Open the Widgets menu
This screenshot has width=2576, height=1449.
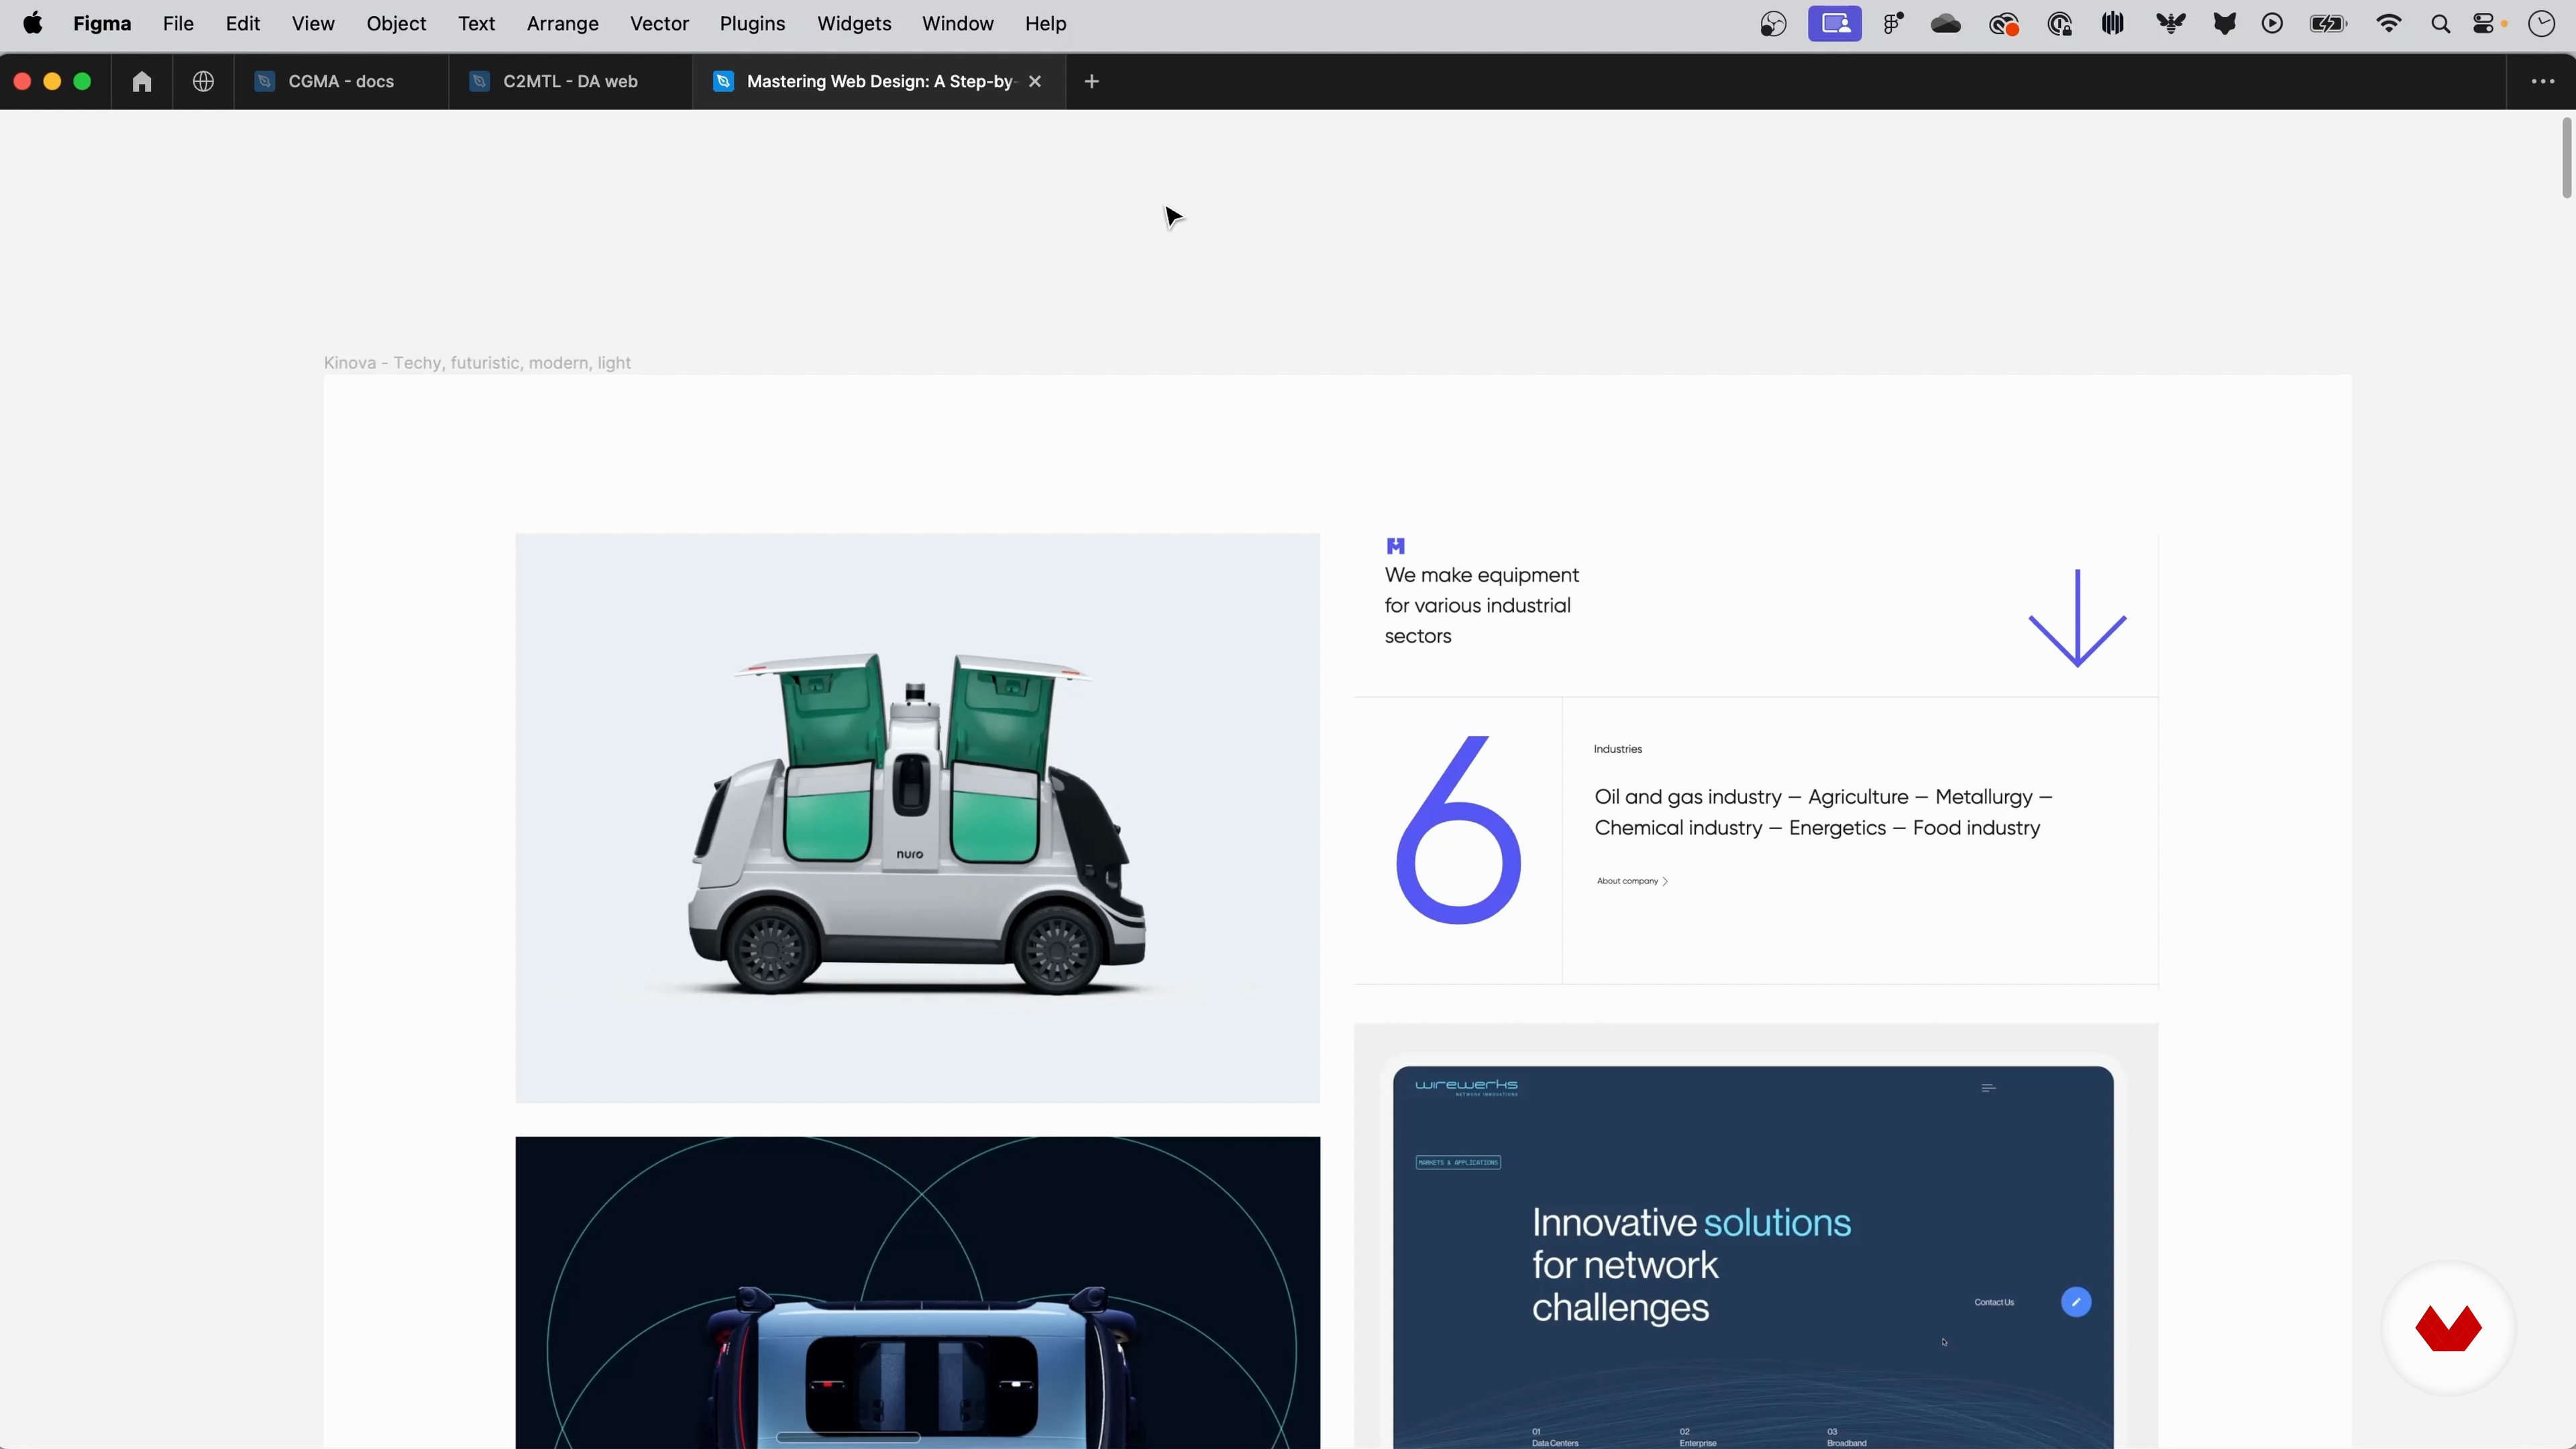854,23
